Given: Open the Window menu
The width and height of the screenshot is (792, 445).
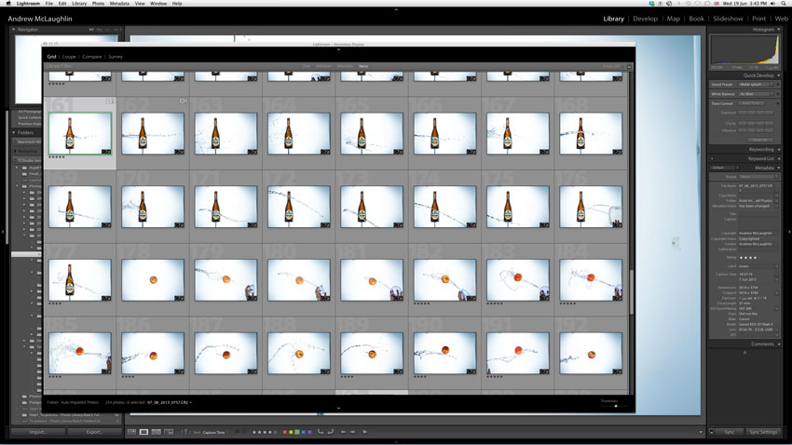Looking at the screenshot, I should click(158, 4).
